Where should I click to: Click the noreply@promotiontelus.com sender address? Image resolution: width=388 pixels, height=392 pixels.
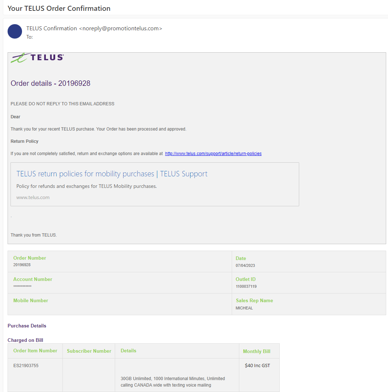121,28
